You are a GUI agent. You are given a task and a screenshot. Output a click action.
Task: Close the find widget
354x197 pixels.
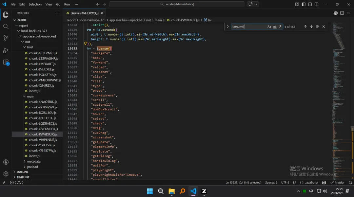(x=324, y=27)
